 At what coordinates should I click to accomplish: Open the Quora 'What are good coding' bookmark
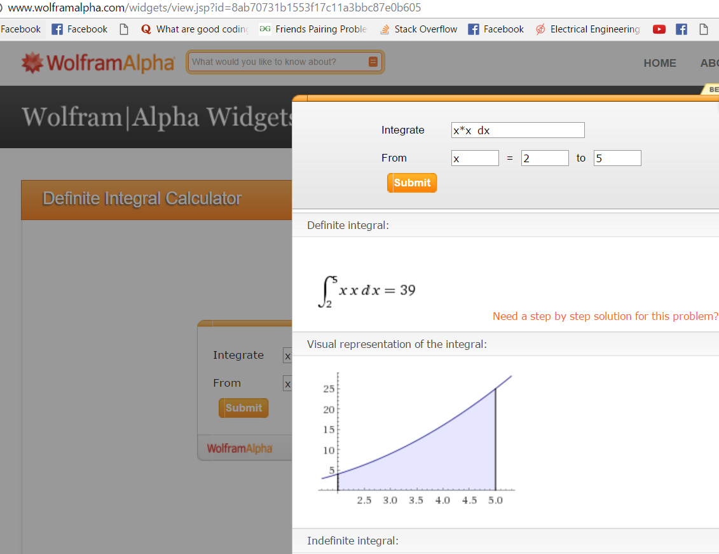(x=195, y=29)
